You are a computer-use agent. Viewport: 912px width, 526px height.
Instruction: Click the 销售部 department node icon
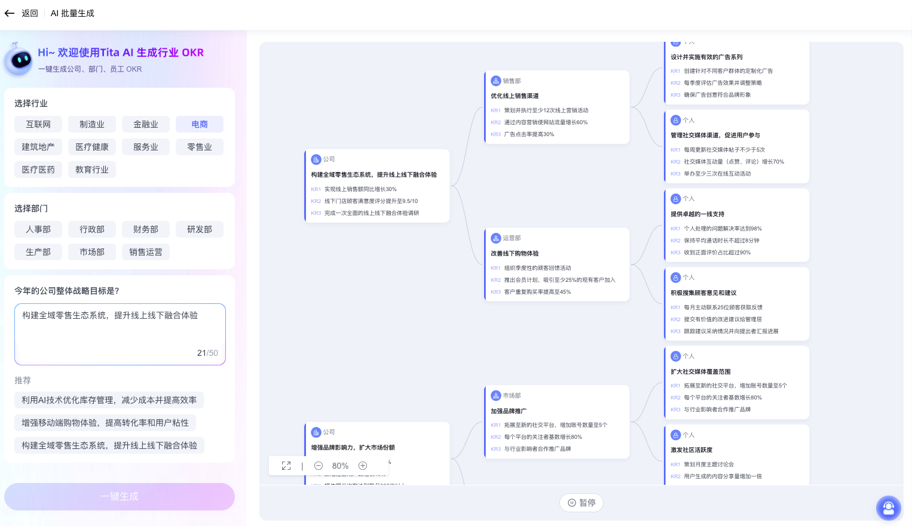point(495,81)
